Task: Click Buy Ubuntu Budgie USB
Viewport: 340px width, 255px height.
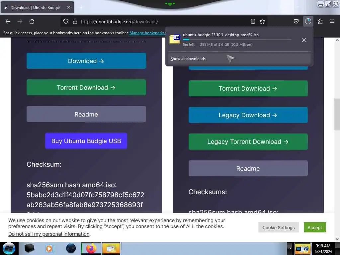Action: [86, 141]
